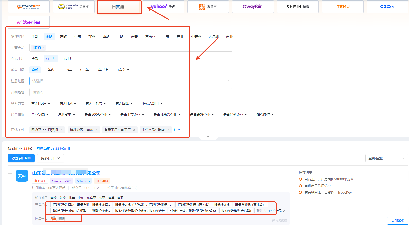Open the 注册地区 dropdown
The image size is (409, 225).
tap(131, 81)
